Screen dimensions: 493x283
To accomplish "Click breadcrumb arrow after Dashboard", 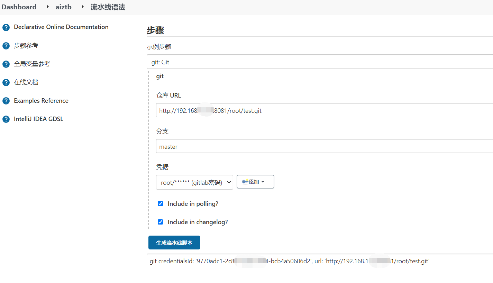I will (48, 7).
